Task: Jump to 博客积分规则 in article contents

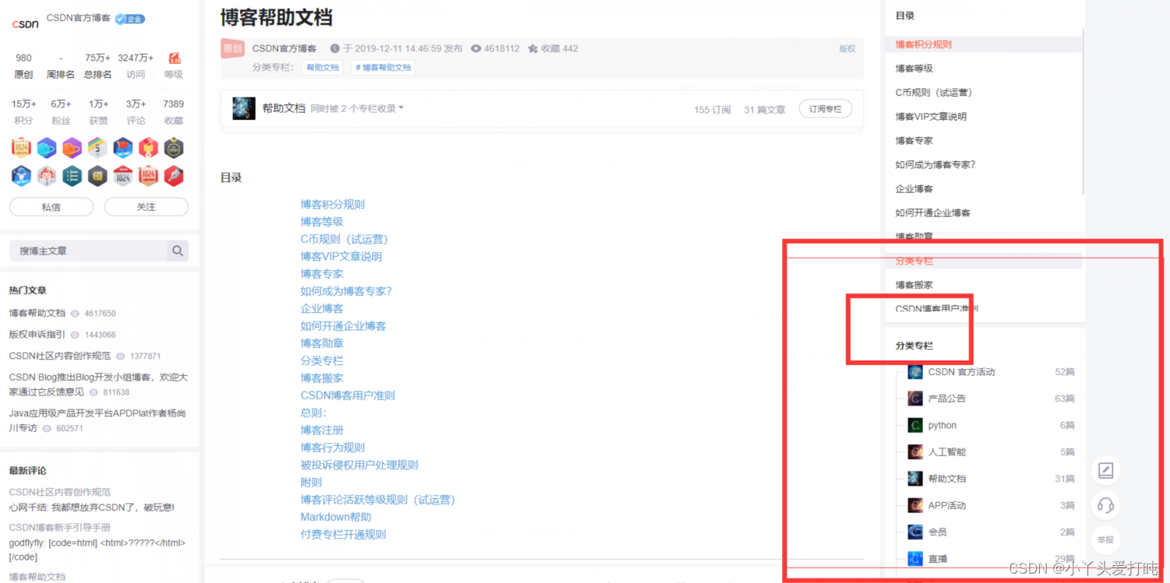Action: pos(333,204)
